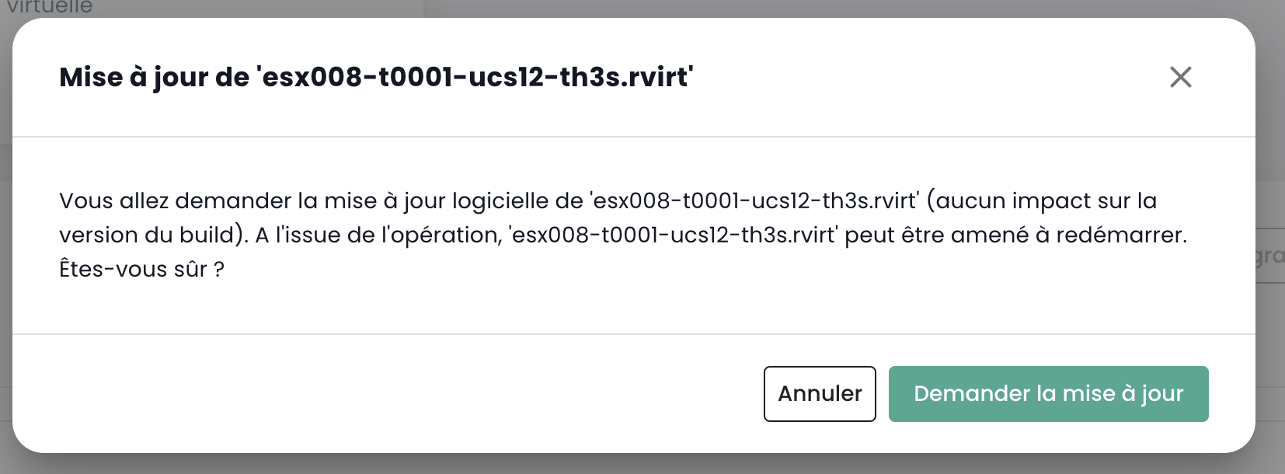Confirm with Demander la mise à jour

tap(1048, 394)
